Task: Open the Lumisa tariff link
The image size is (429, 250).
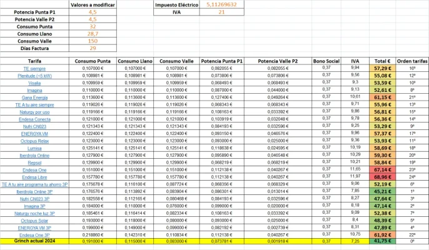Action: pos(34,148)
